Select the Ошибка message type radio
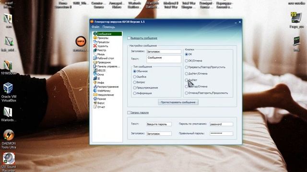Image resolution: width=307 pixels, height=172 pixels. (135, 77)
